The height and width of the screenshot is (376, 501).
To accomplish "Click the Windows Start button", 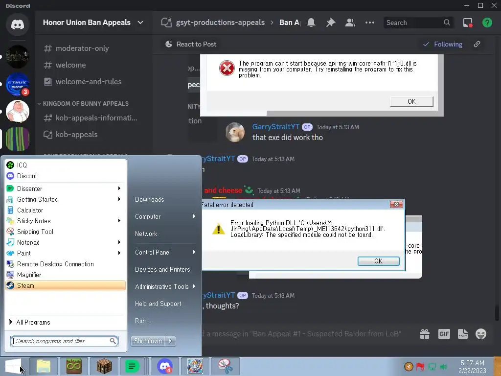I will 13,366.
